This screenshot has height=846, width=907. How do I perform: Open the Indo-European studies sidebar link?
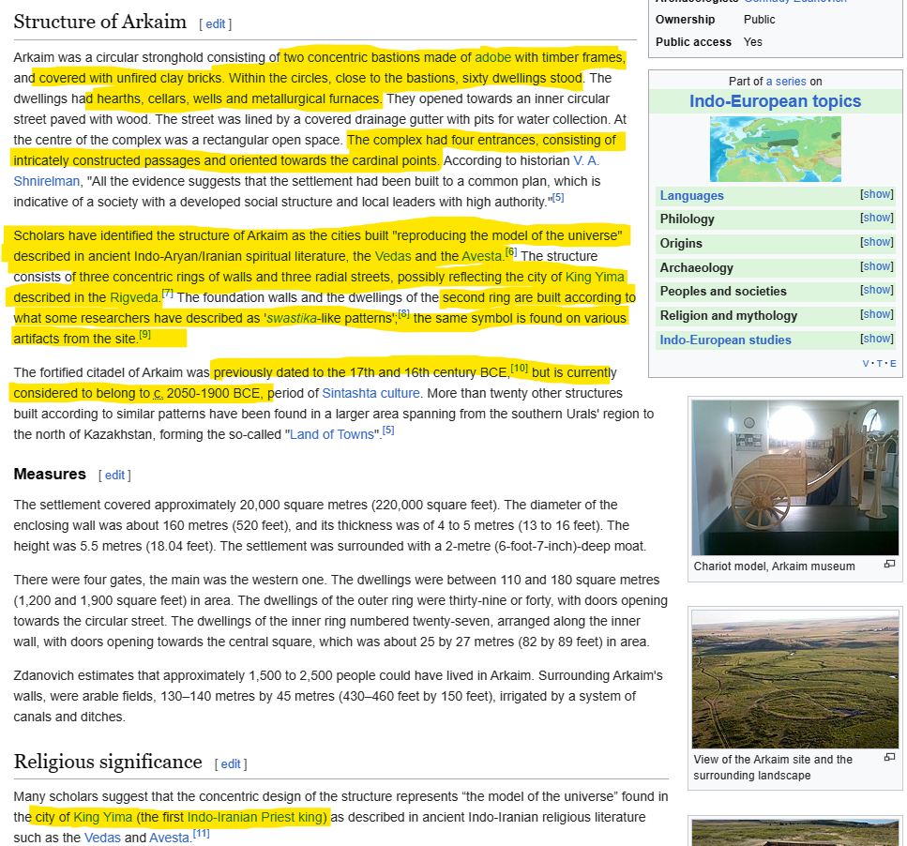point(725,340)
